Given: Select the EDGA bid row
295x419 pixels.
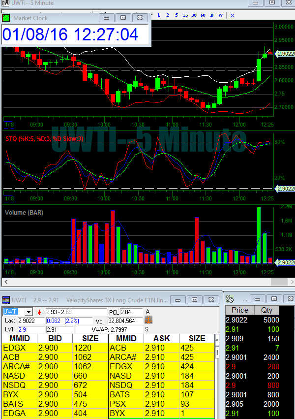Looking at the screenshot, I should [55, 413].
